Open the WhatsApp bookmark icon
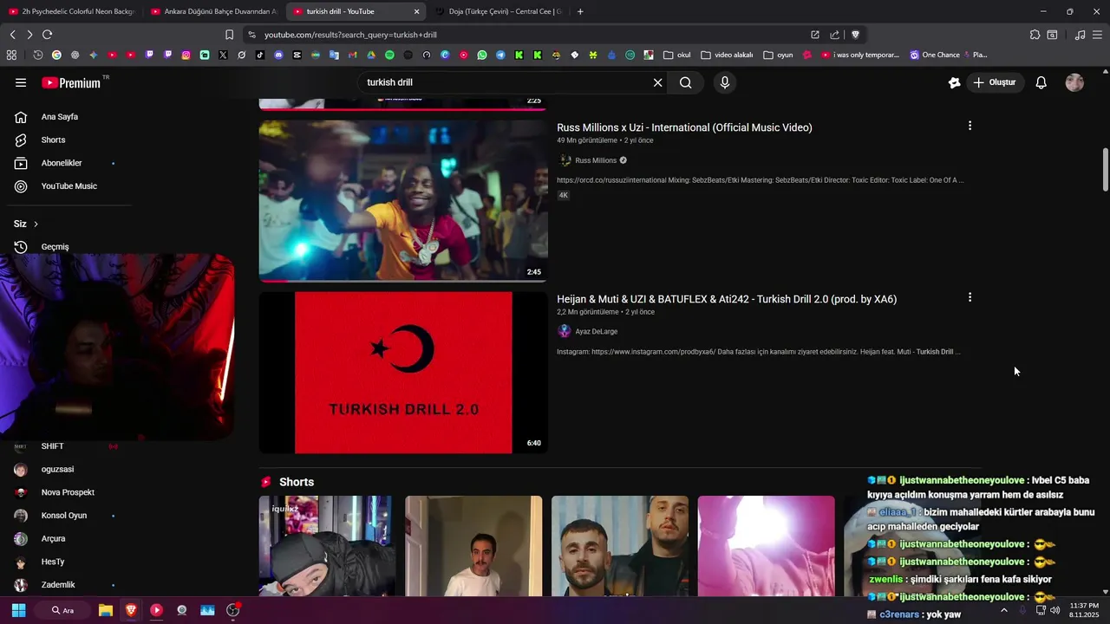This screenshot has width=1110, height=624. coord(482,55)
